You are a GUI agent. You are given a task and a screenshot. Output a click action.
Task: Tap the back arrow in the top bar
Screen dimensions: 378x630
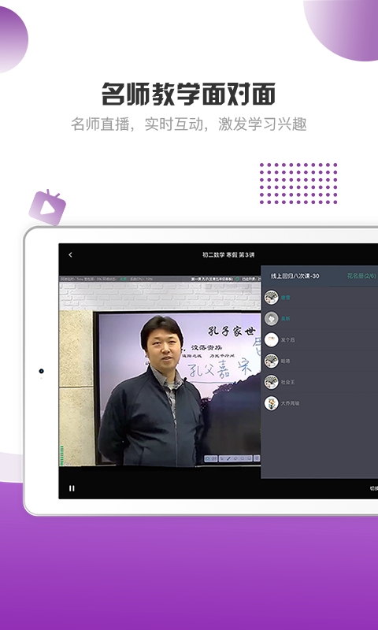(71, 254)
